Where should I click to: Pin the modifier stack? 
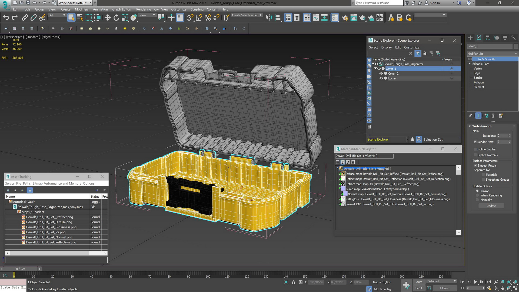[470, 116]
